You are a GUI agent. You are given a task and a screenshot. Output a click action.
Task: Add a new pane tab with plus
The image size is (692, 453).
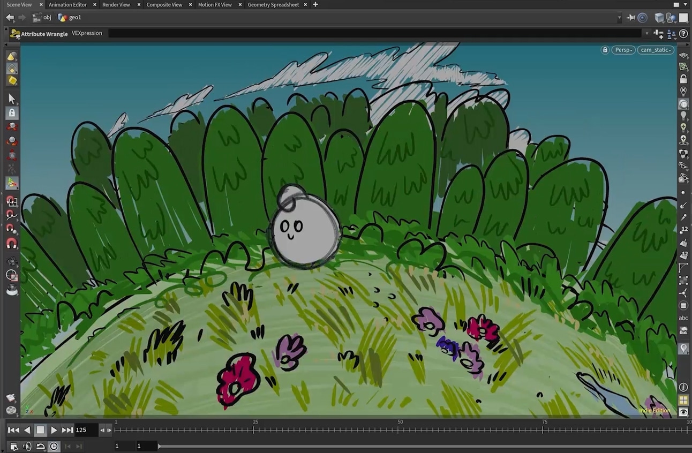coord(315,5)
